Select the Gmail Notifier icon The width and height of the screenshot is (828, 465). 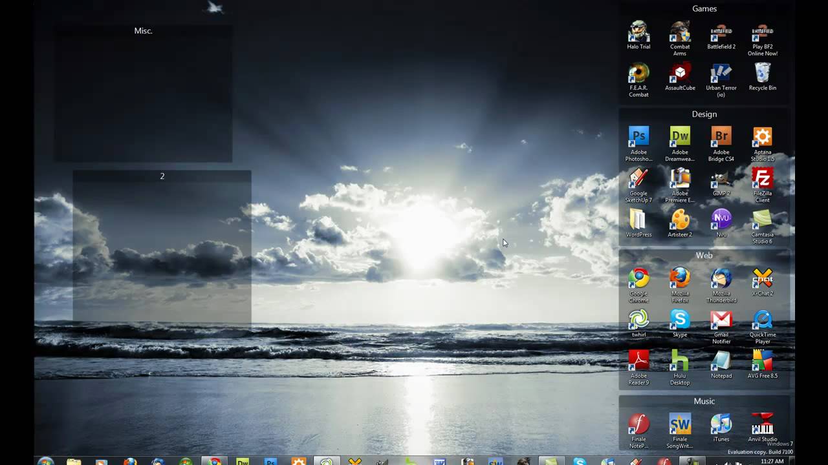[x=721, y=320]
